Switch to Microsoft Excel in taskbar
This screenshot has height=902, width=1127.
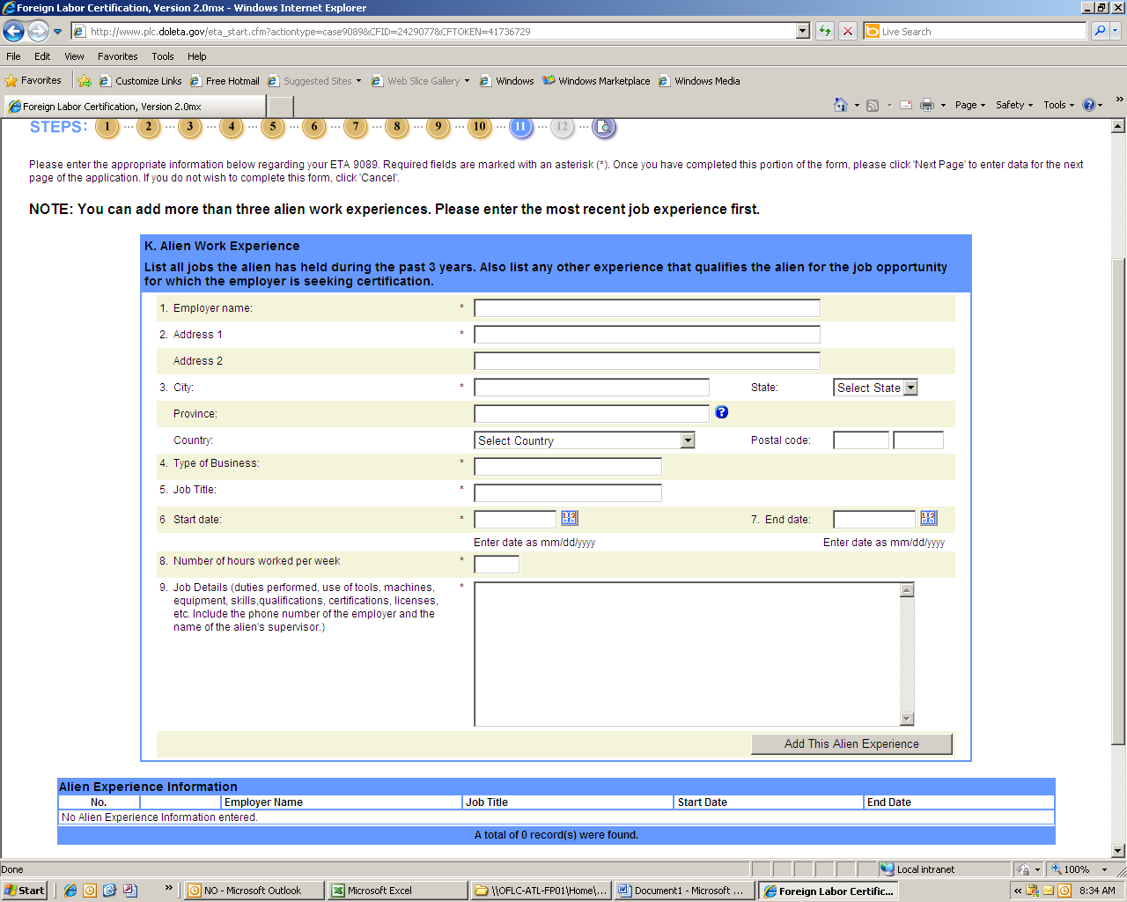pos(396,891)
